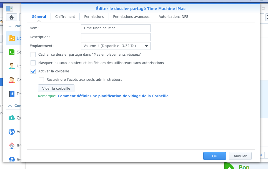Open the External Access globe icon

[x=12, y=132]
